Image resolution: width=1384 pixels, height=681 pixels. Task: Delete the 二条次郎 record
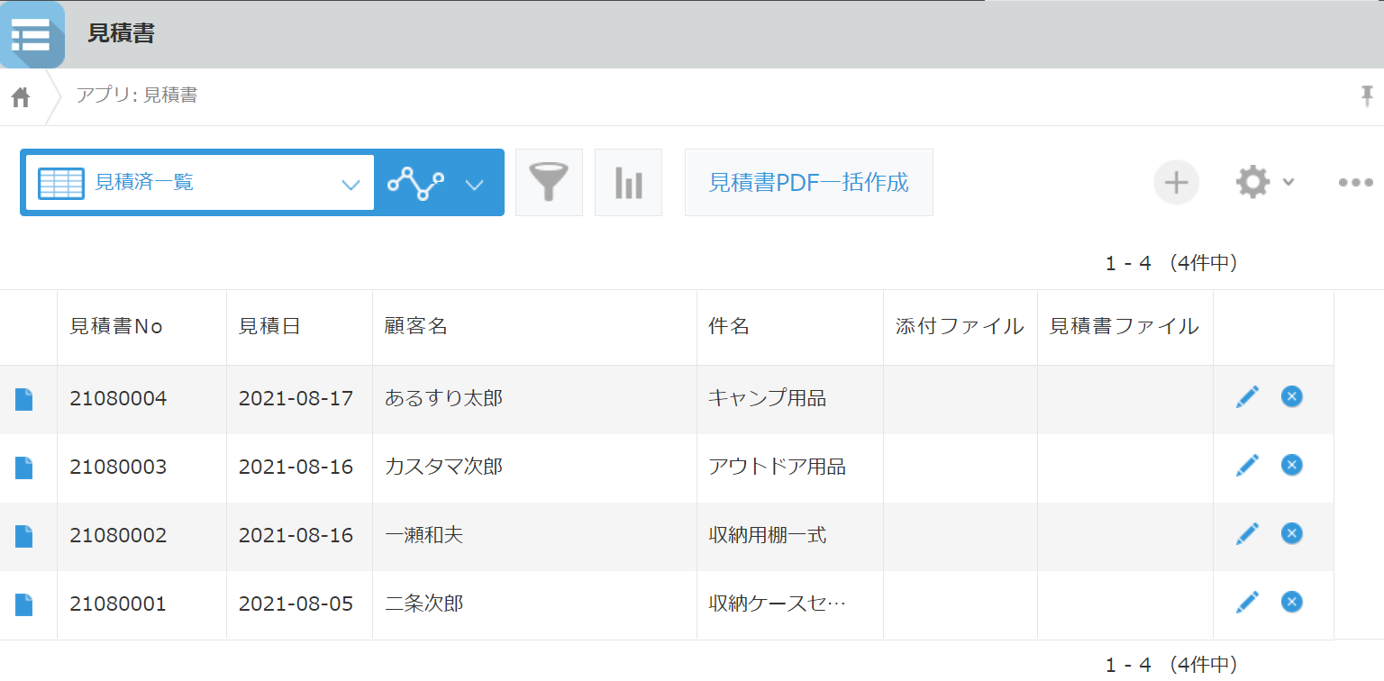tap(1292, 602)
